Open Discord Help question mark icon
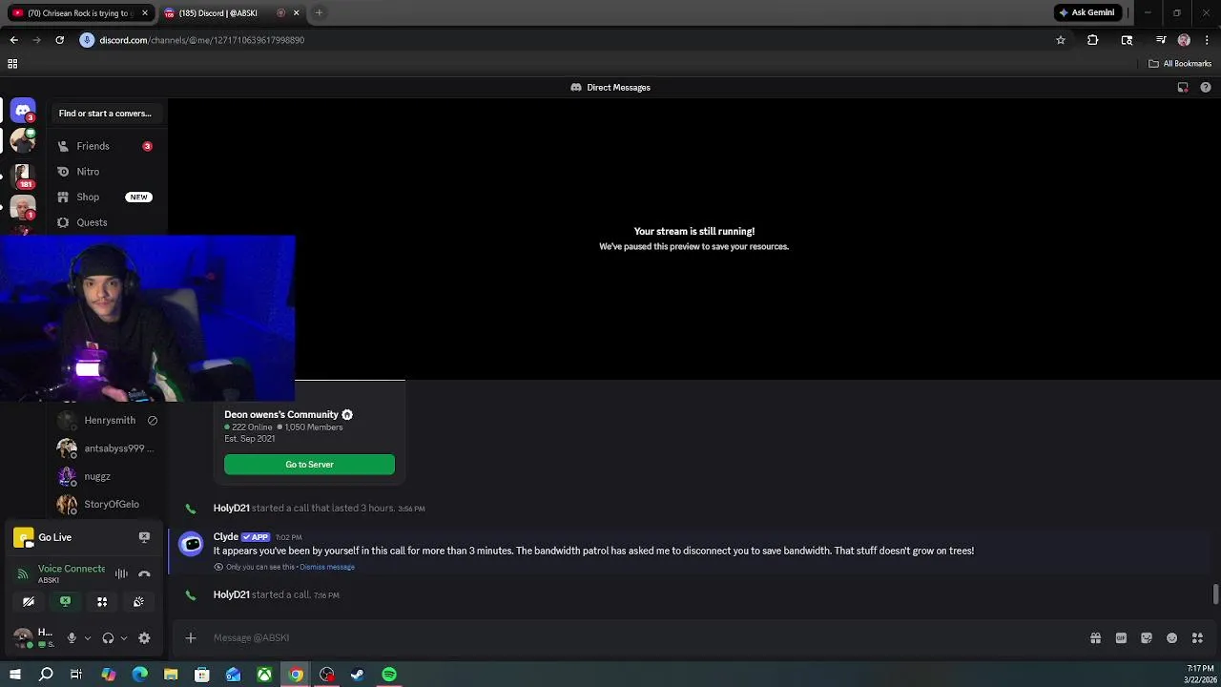The height and width of the screenshot is (687, 1221). (x=1206, y=87)
